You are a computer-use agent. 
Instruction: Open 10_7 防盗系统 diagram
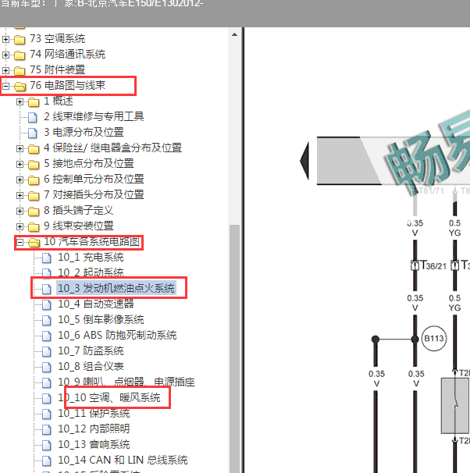click(91, 350)
